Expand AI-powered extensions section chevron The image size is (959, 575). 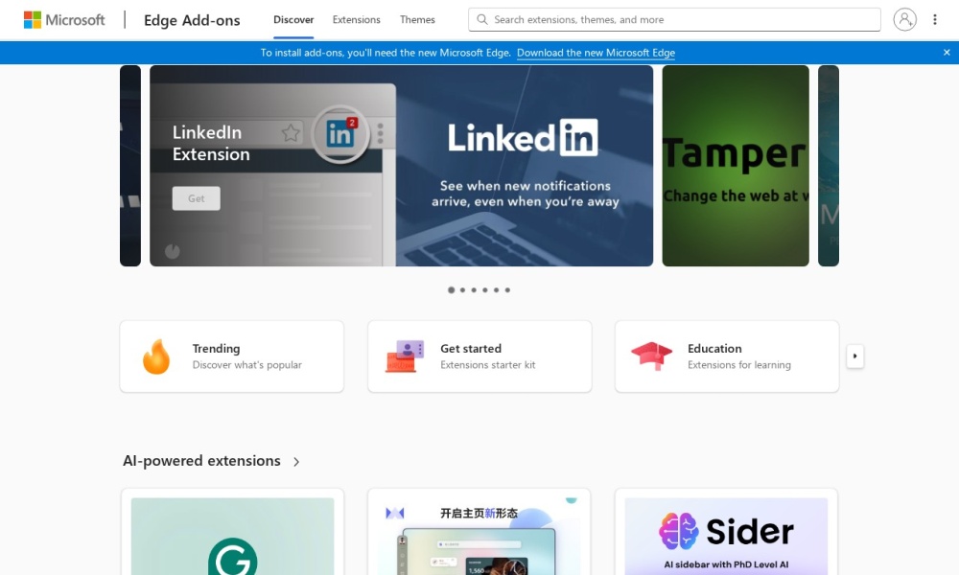pos(296,462)
